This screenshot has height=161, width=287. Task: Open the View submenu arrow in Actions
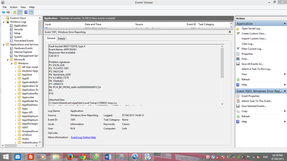point(285,74)
